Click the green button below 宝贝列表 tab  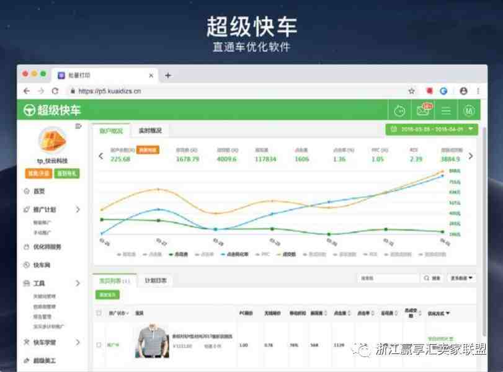coord(107,294)
